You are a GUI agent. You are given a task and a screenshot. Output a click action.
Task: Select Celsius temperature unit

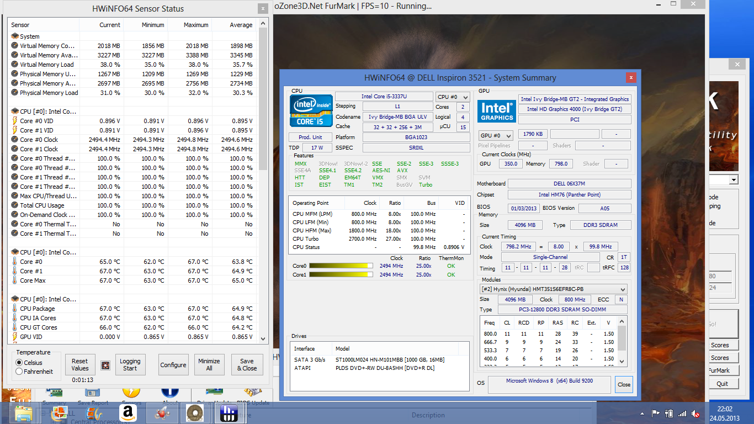tap(19, 363)
